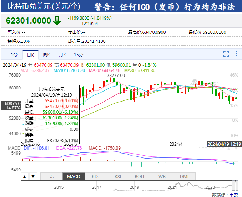This screenshot has width=242, height=197.
Task: Click the 振幅:6.10% text in the quote header
Action: point(19,41)
